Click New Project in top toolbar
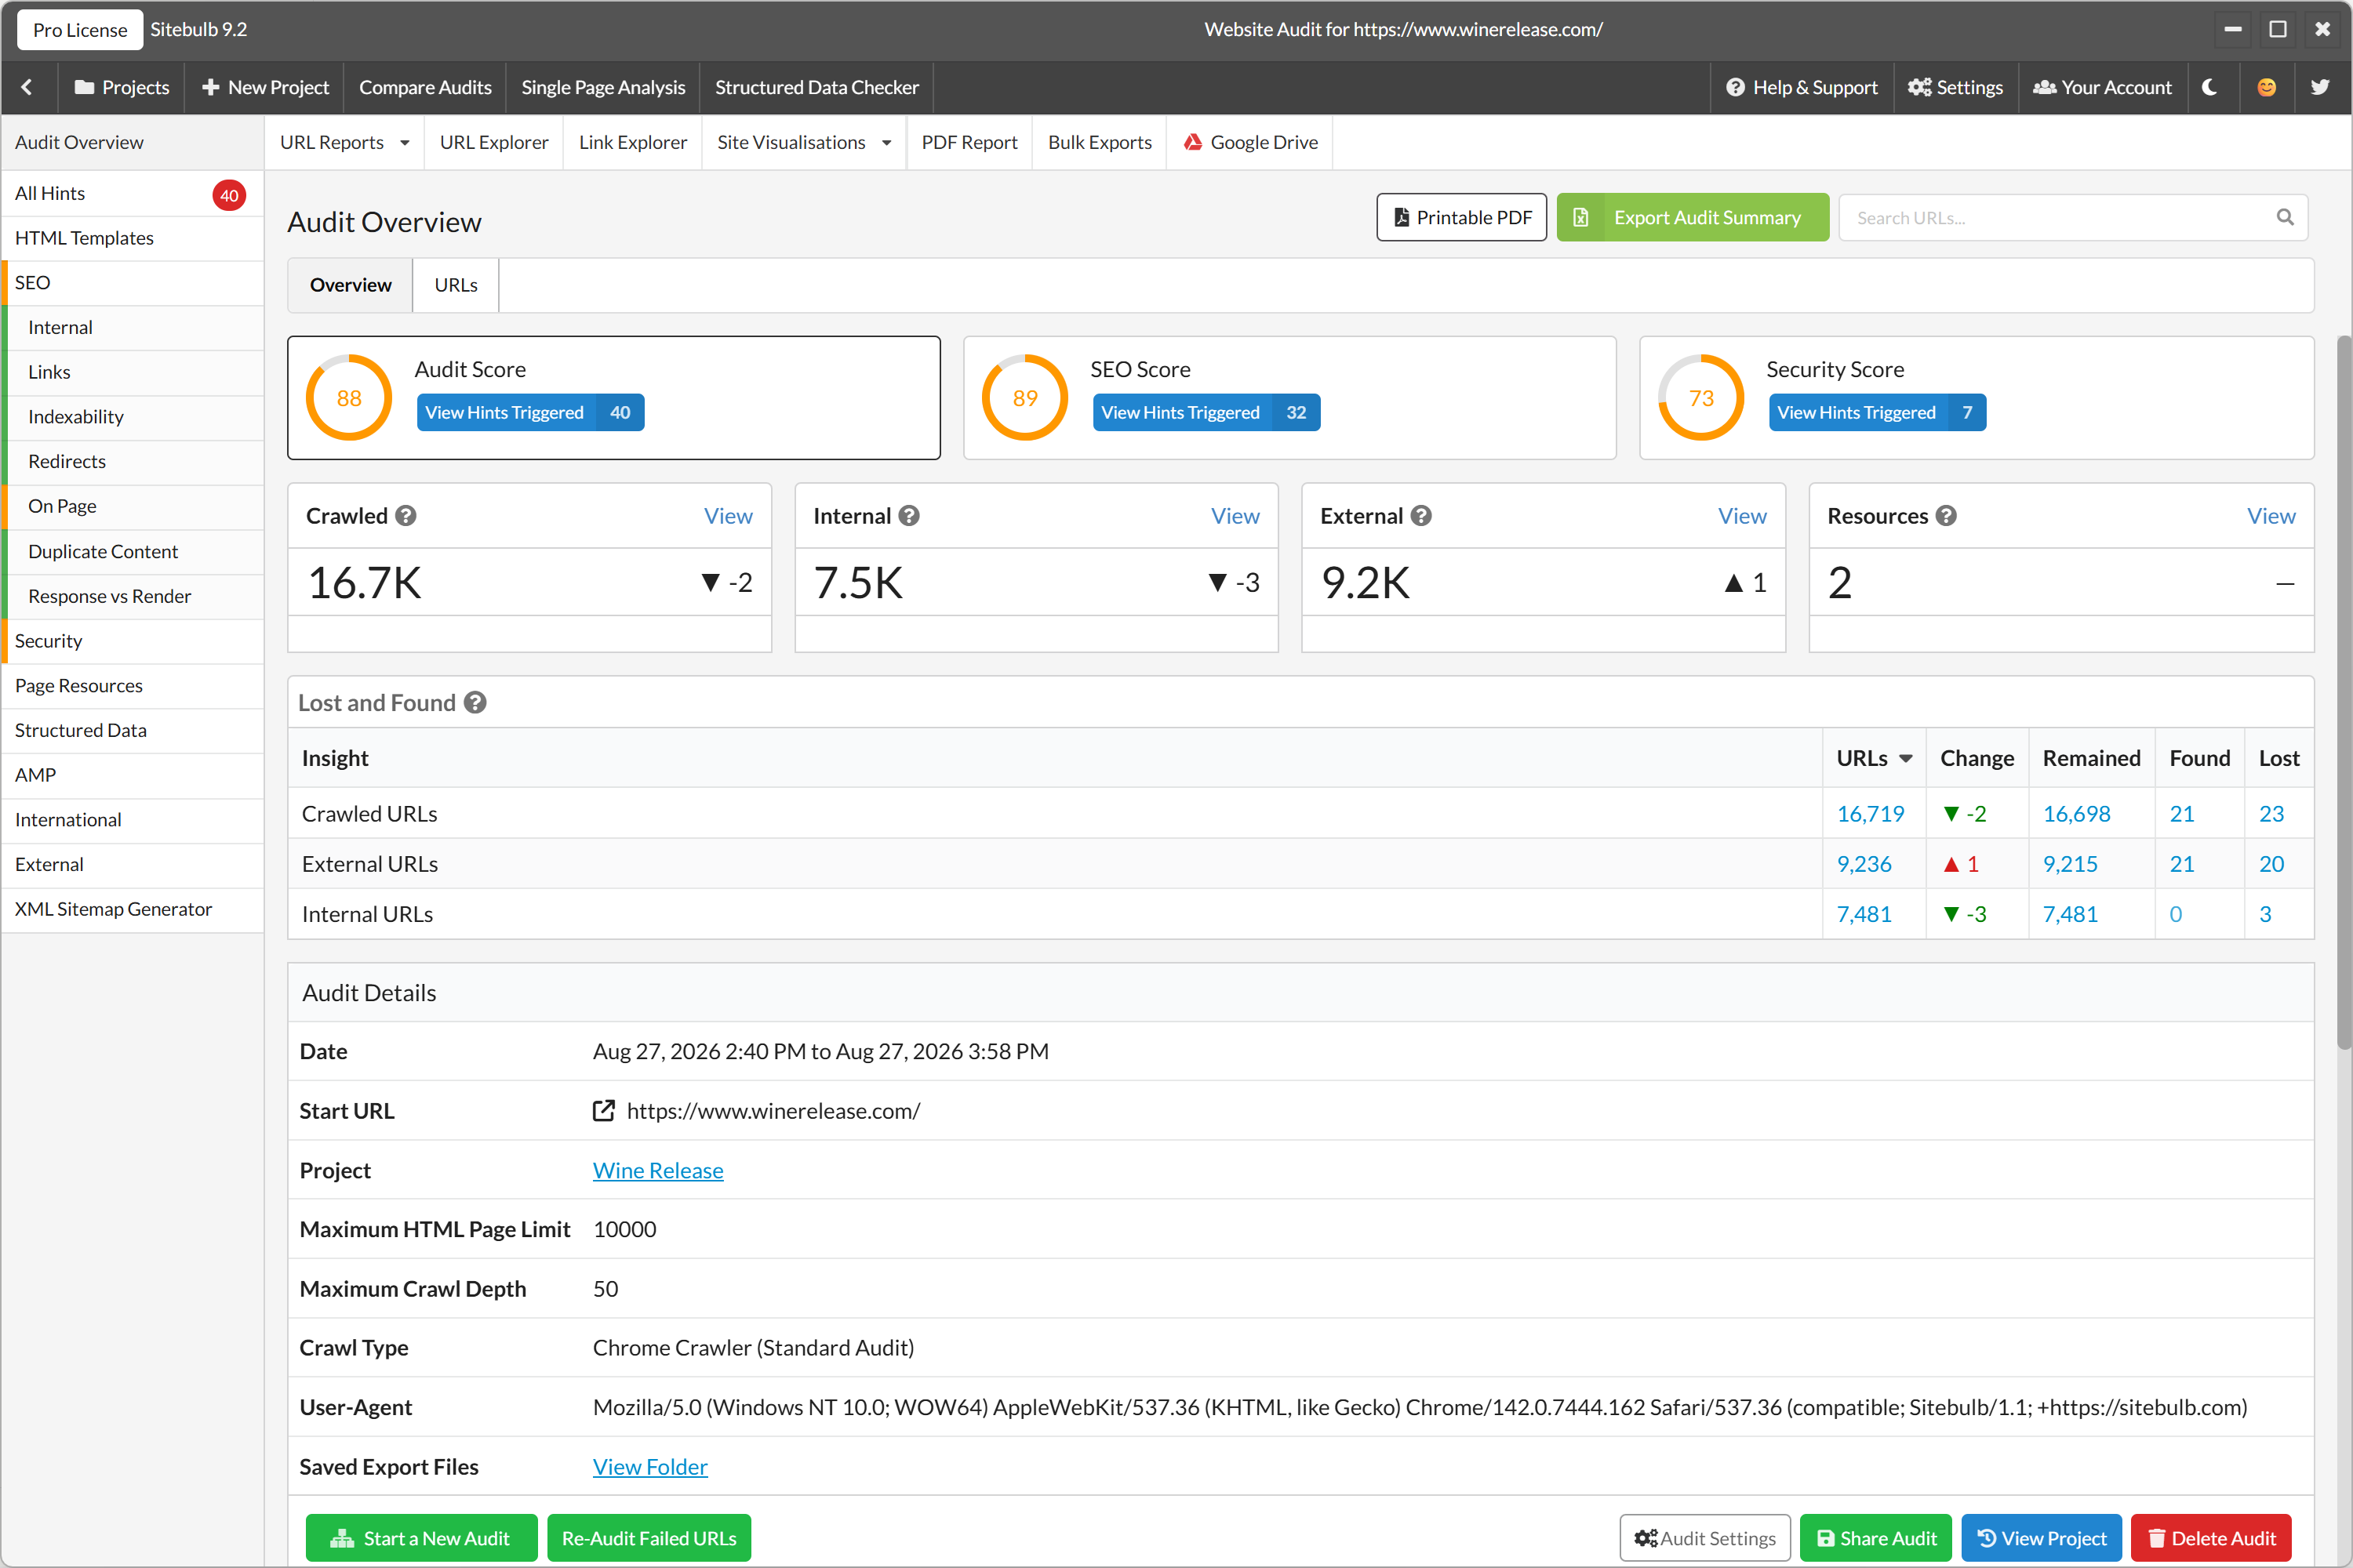This screenshot has width=2353, height=1568. coord(265,87)
